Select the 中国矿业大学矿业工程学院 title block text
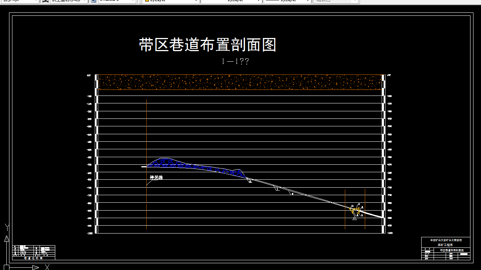 coord(446,240)
